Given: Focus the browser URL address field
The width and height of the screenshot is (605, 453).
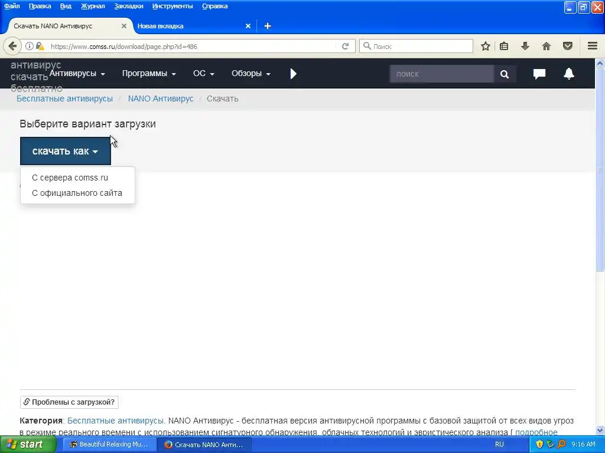Looking at the screenshot, I should (x=193, y=46).
